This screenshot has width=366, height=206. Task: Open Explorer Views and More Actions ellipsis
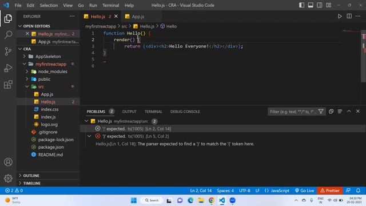click(72, 17)
